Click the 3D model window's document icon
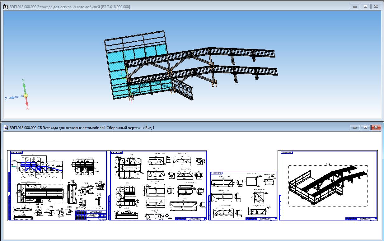 coord(6,7)
